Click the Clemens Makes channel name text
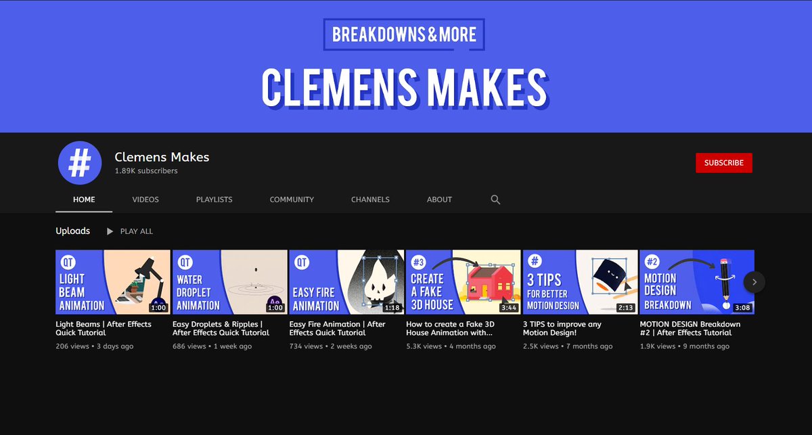 pos(162,157)
